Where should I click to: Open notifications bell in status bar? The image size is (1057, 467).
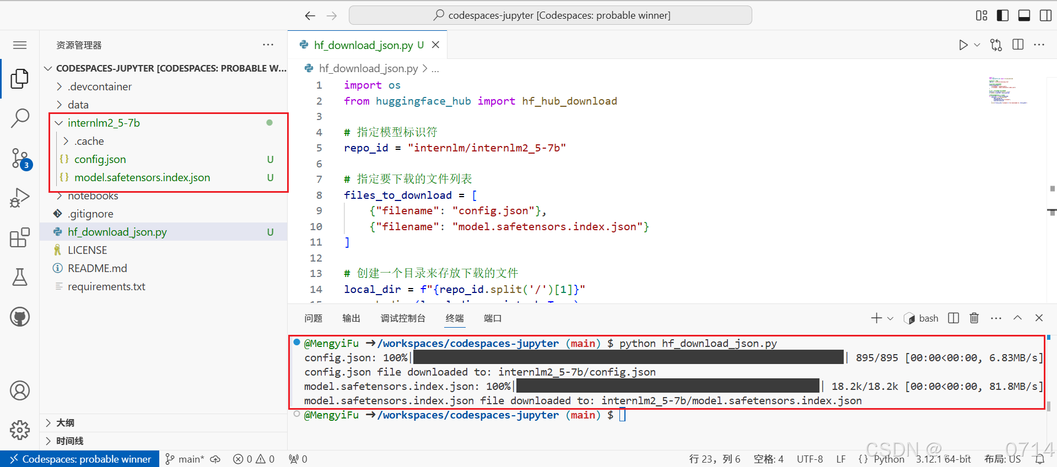point(1039,459)
